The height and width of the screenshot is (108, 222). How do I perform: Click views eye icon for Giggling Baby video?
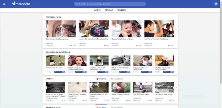(137, 45)
